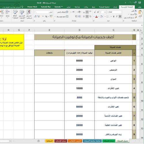Open the orange الترتيب التلقائي sheet tab
This screenshot has width=144, height=144.
[75, 141]
